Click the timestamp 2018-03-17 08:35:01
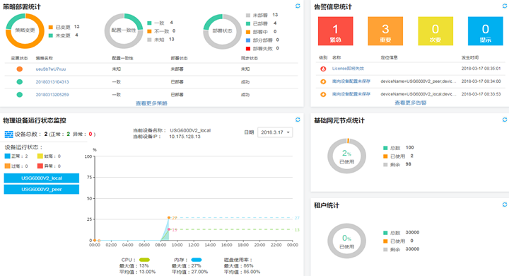 click(481, 69)
